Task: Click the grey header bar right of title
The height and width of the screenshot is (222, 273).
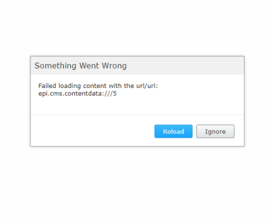Action: coord(185,65)
